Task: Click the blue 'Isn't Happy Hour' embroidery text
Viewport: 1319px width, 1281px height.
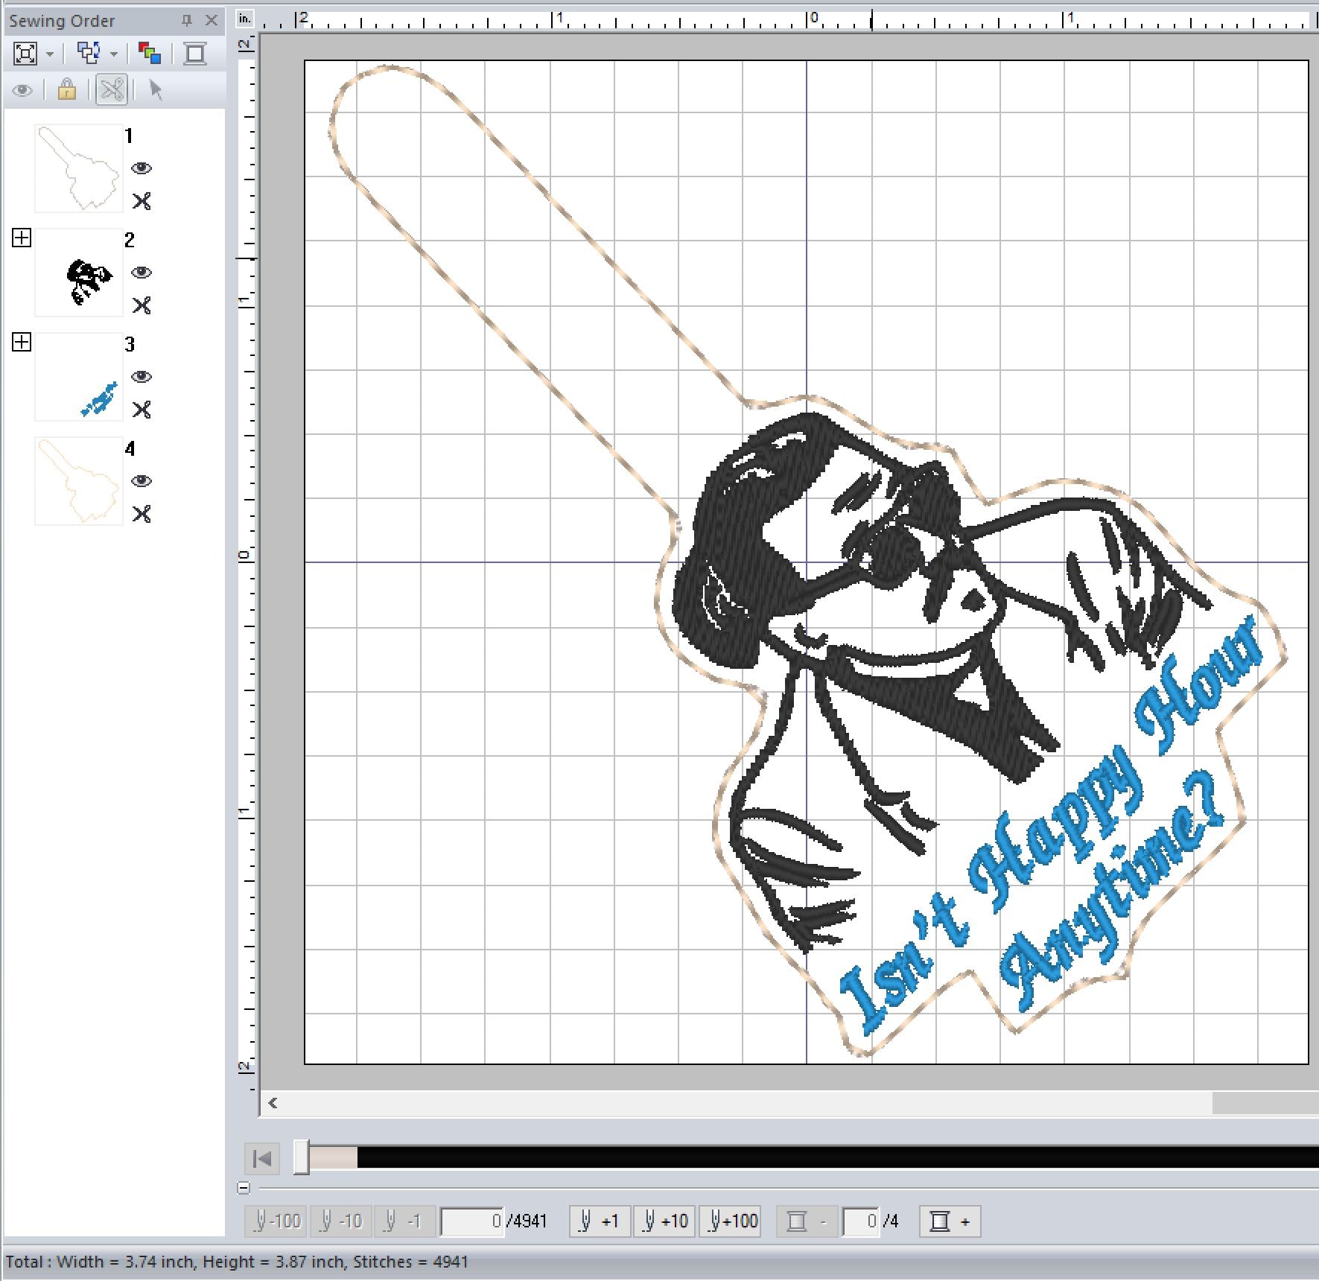Action: 1052,827
